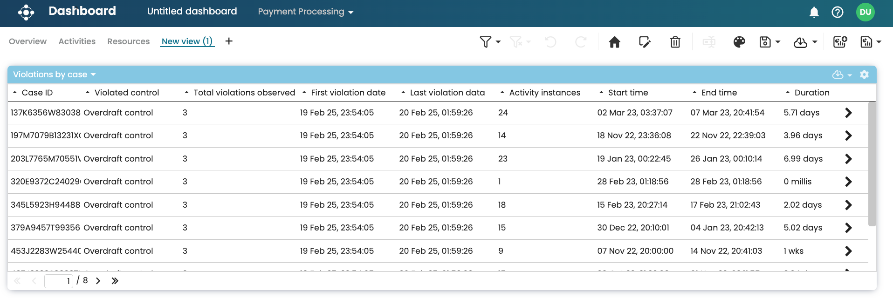Click the add widget icon
This screenshot has height=305, width=893.
coord(840,42)
